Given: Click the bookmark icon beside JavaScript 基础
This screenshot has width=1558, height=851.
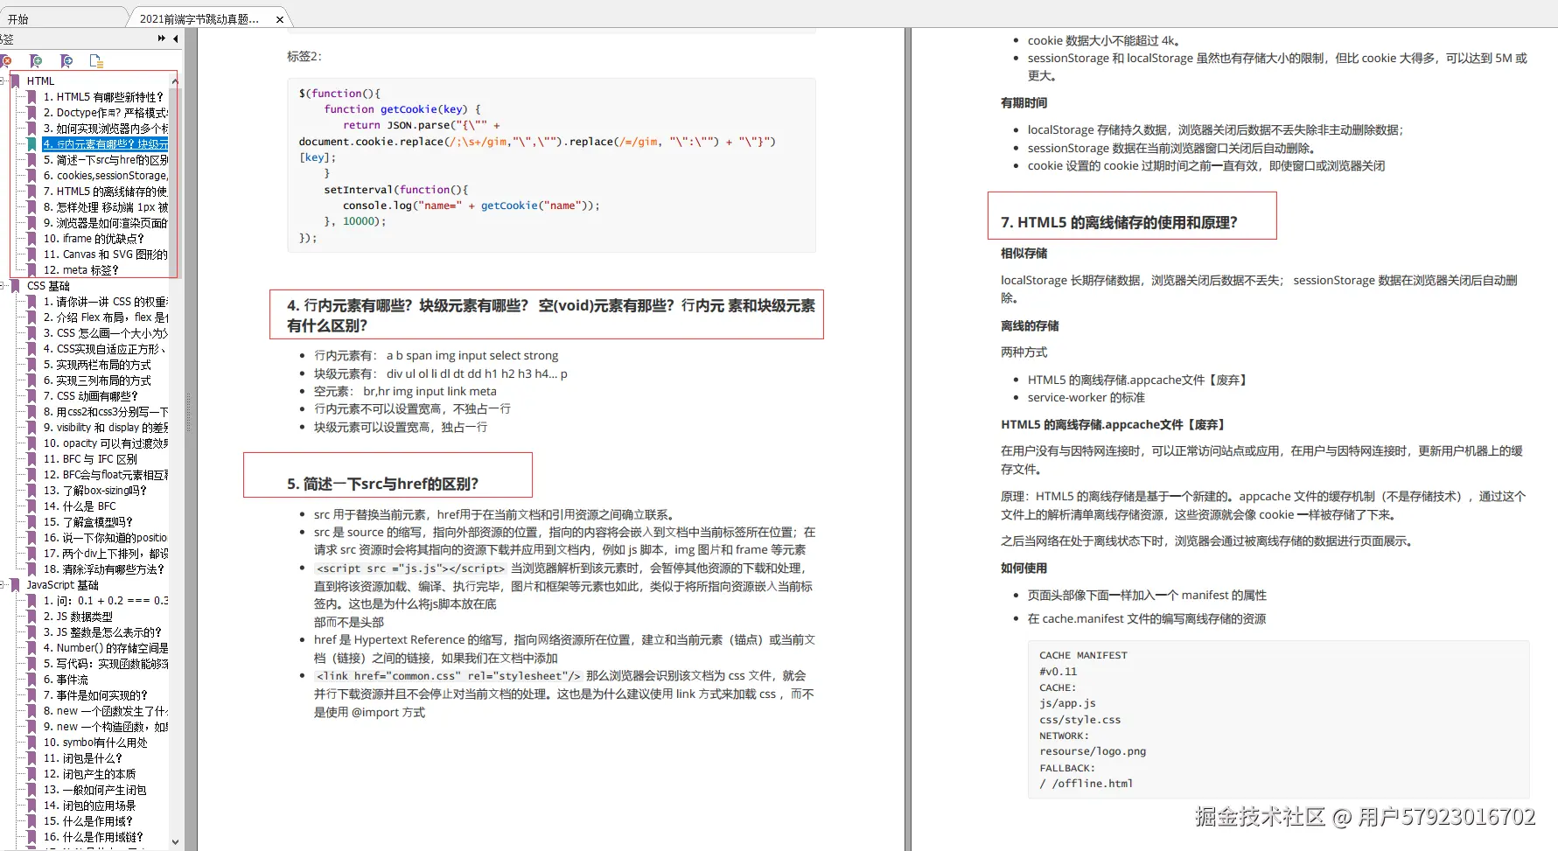Looking at the screenshot, I should coord(16,585).
